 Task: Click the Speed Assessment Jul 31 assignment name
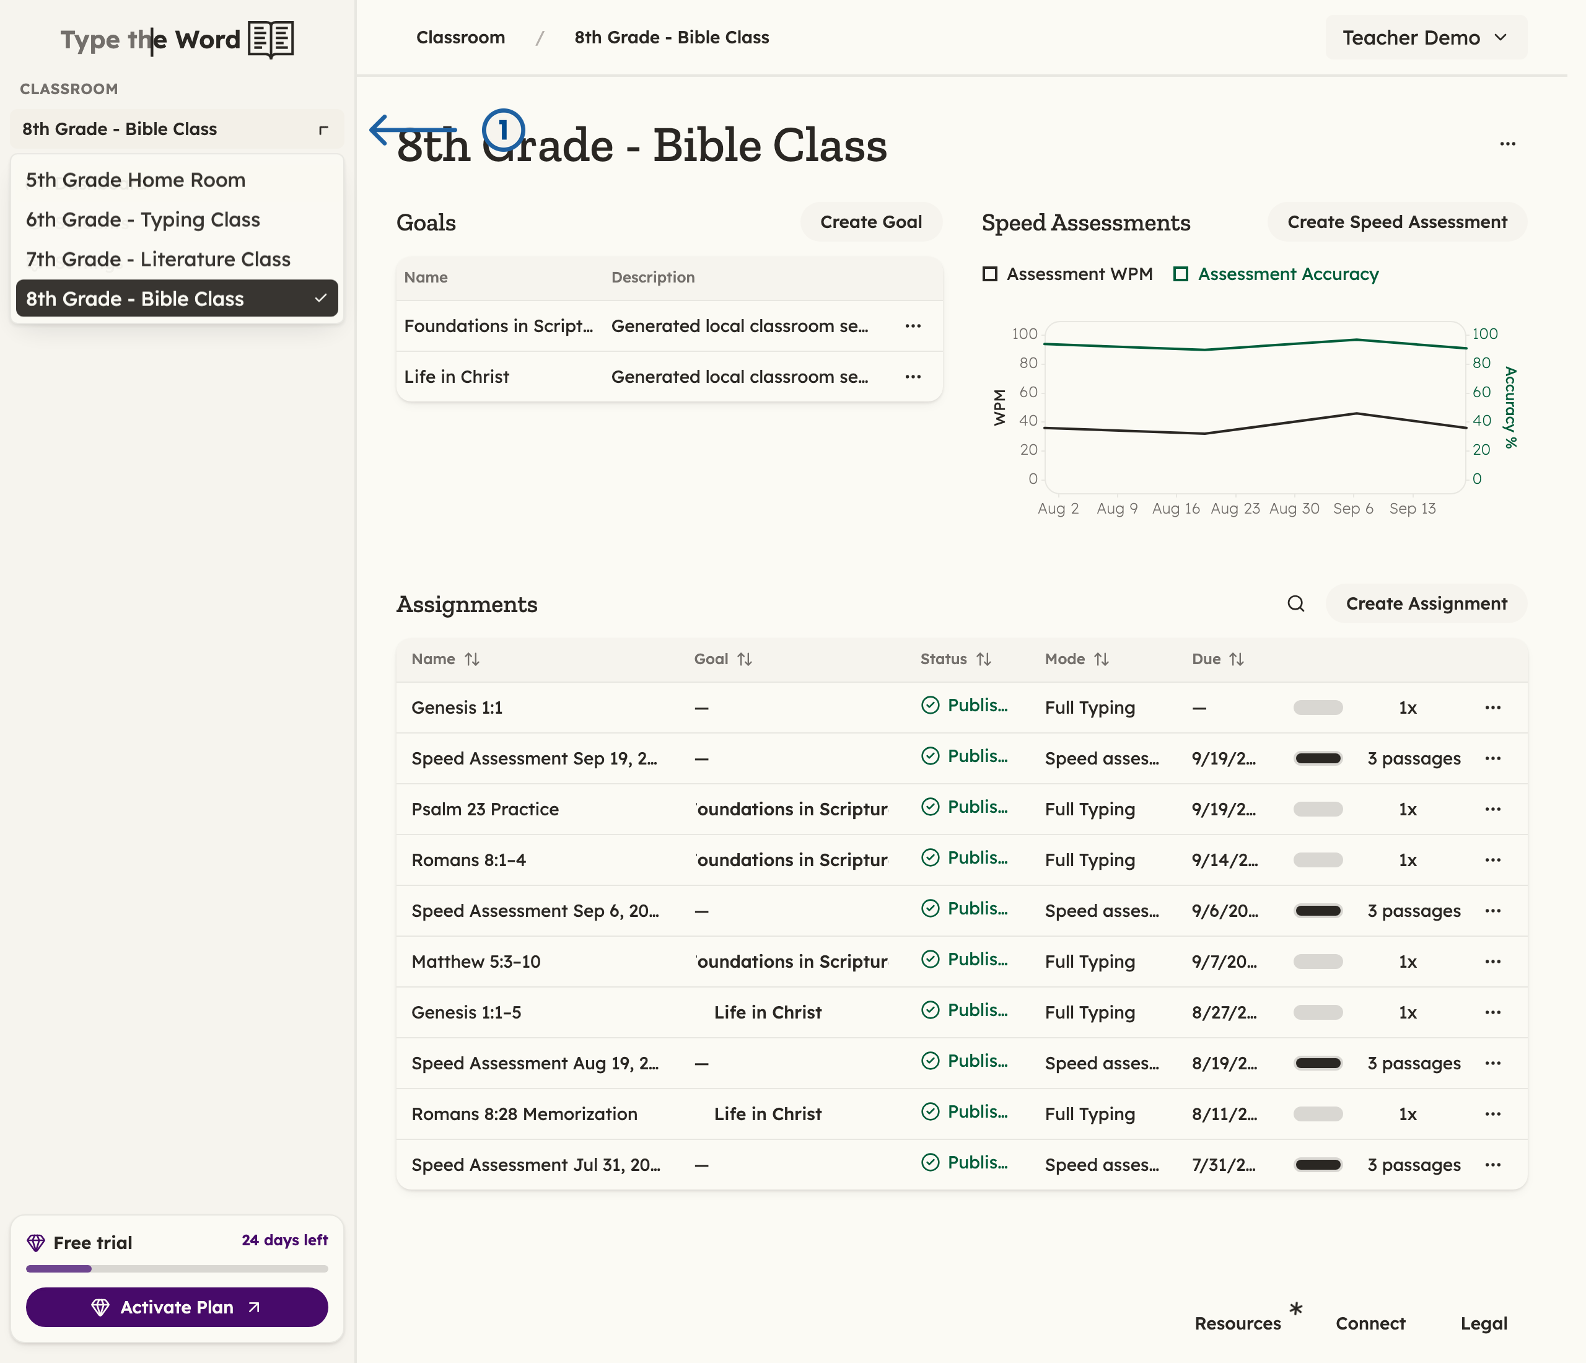(536, 1165)
